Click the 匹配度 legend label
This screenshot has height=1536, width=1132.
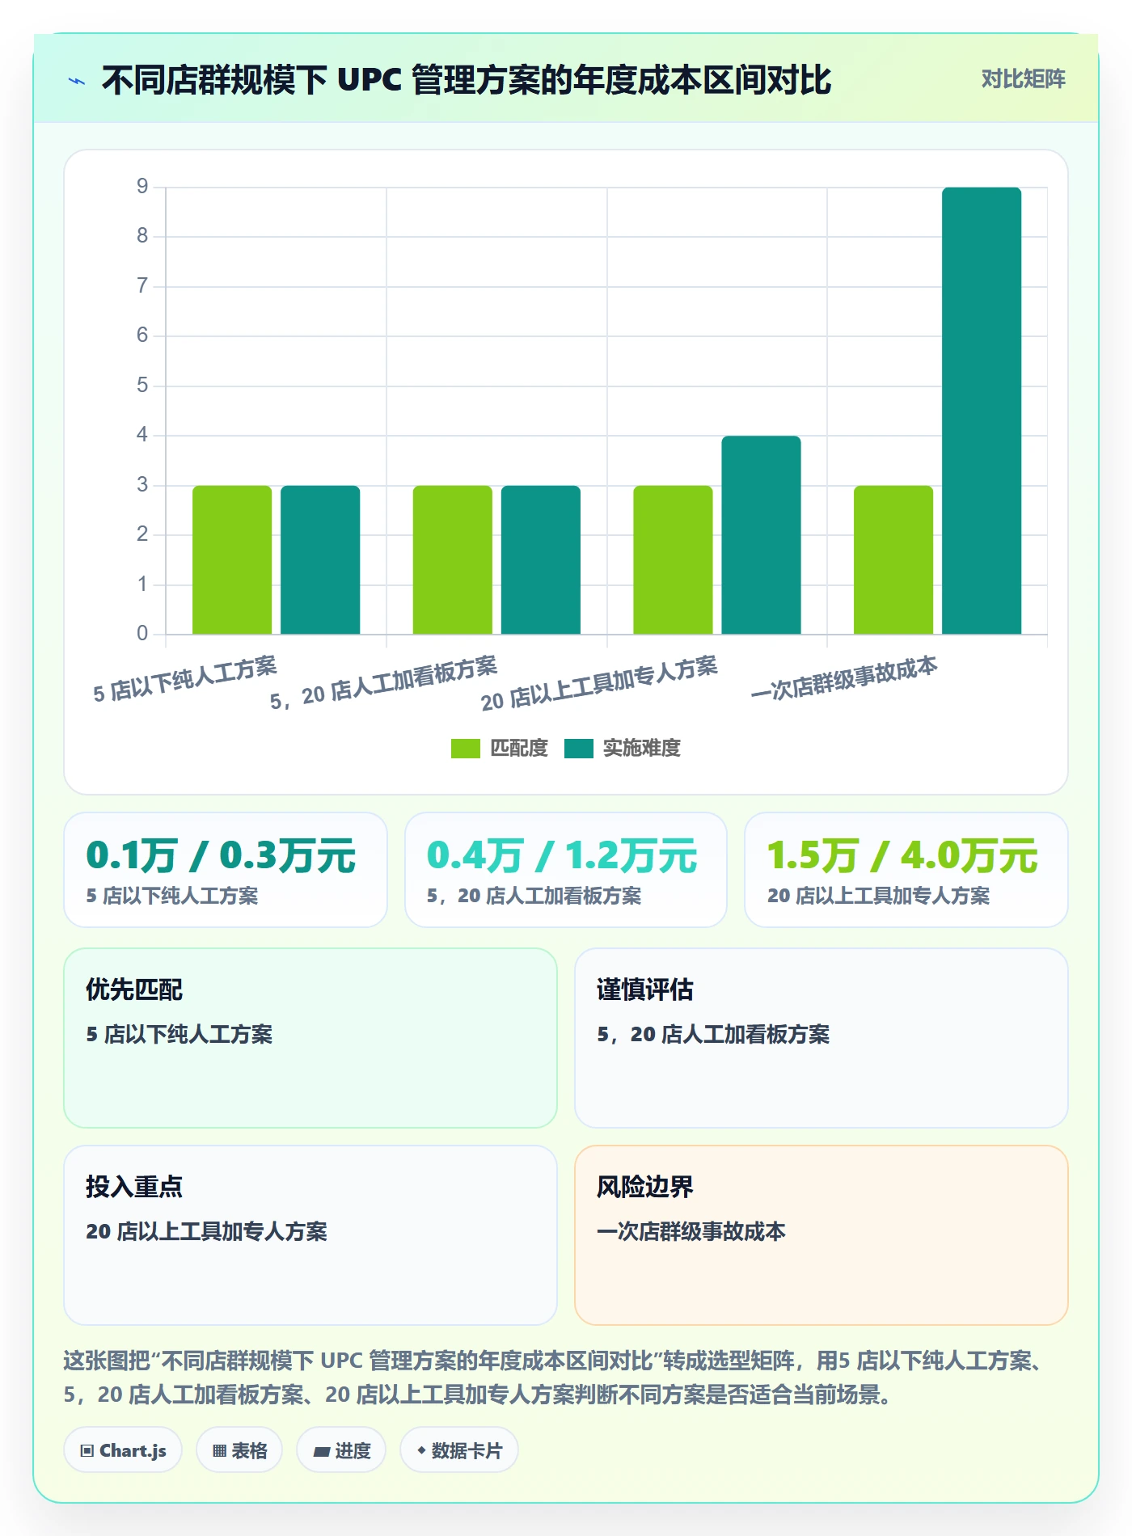(519, 749)
